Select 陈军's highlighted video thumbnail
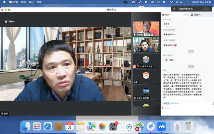The width and height of the screenshot is (214, 134). click(x=146, y=44)
